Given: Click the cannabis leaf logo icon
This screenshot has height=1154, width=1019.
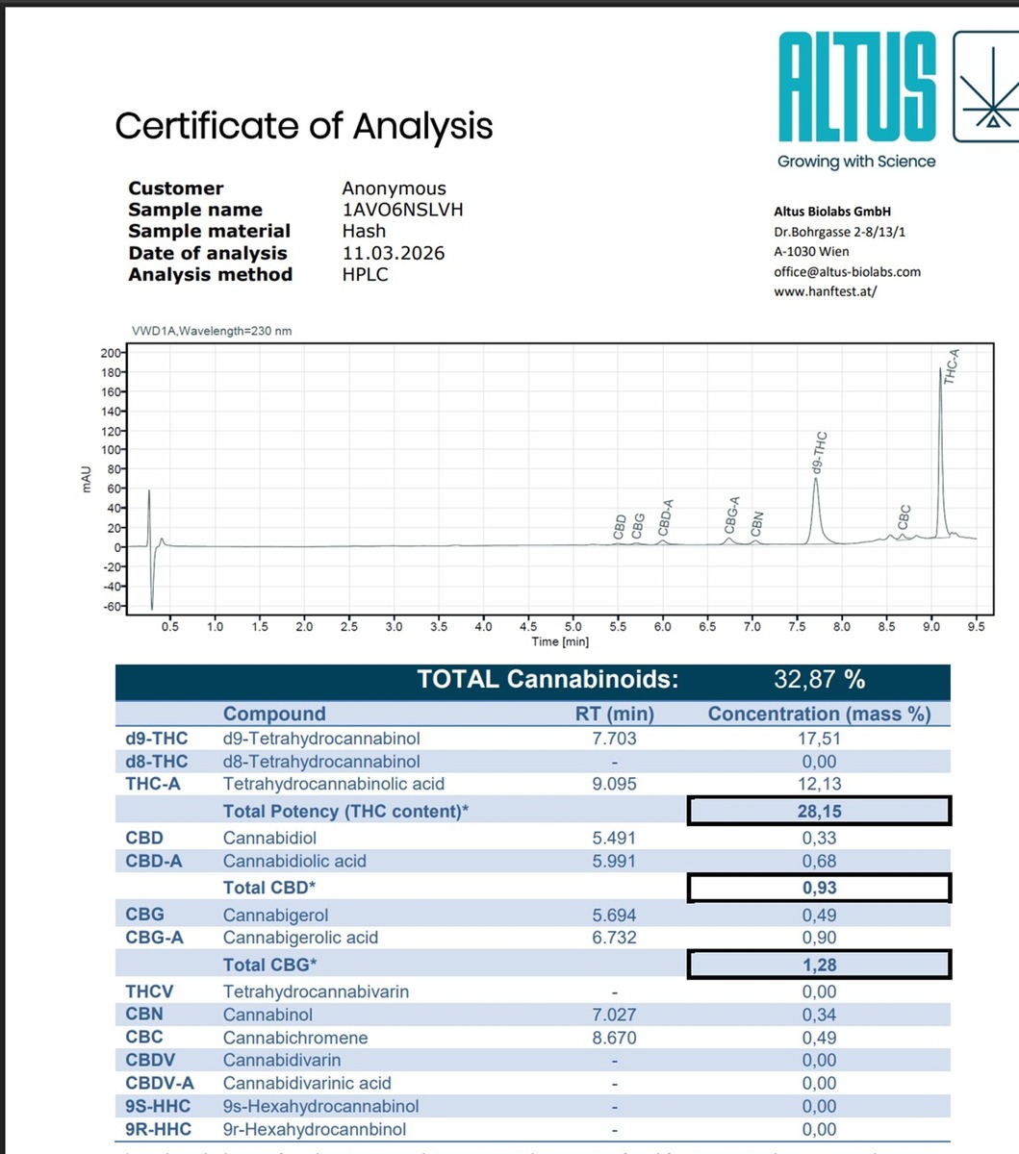Looking at the screenshot, I should click(x=987, y=87).
